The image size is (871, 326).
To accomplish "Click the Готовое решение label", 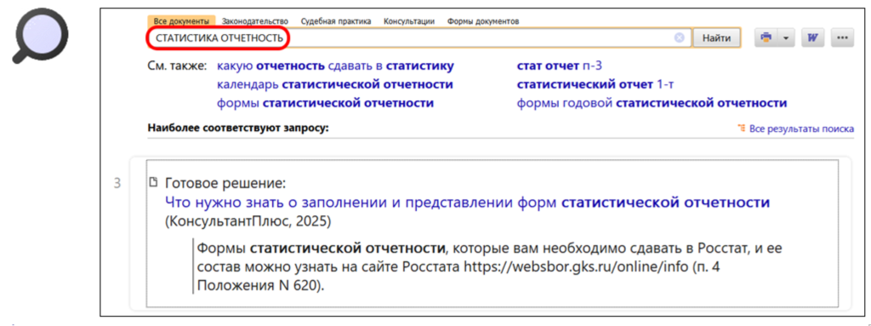I will (225, 183).
